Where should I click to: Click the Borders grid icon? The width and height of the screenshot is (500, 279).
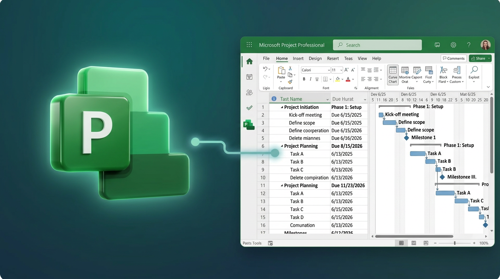(325, 79)
